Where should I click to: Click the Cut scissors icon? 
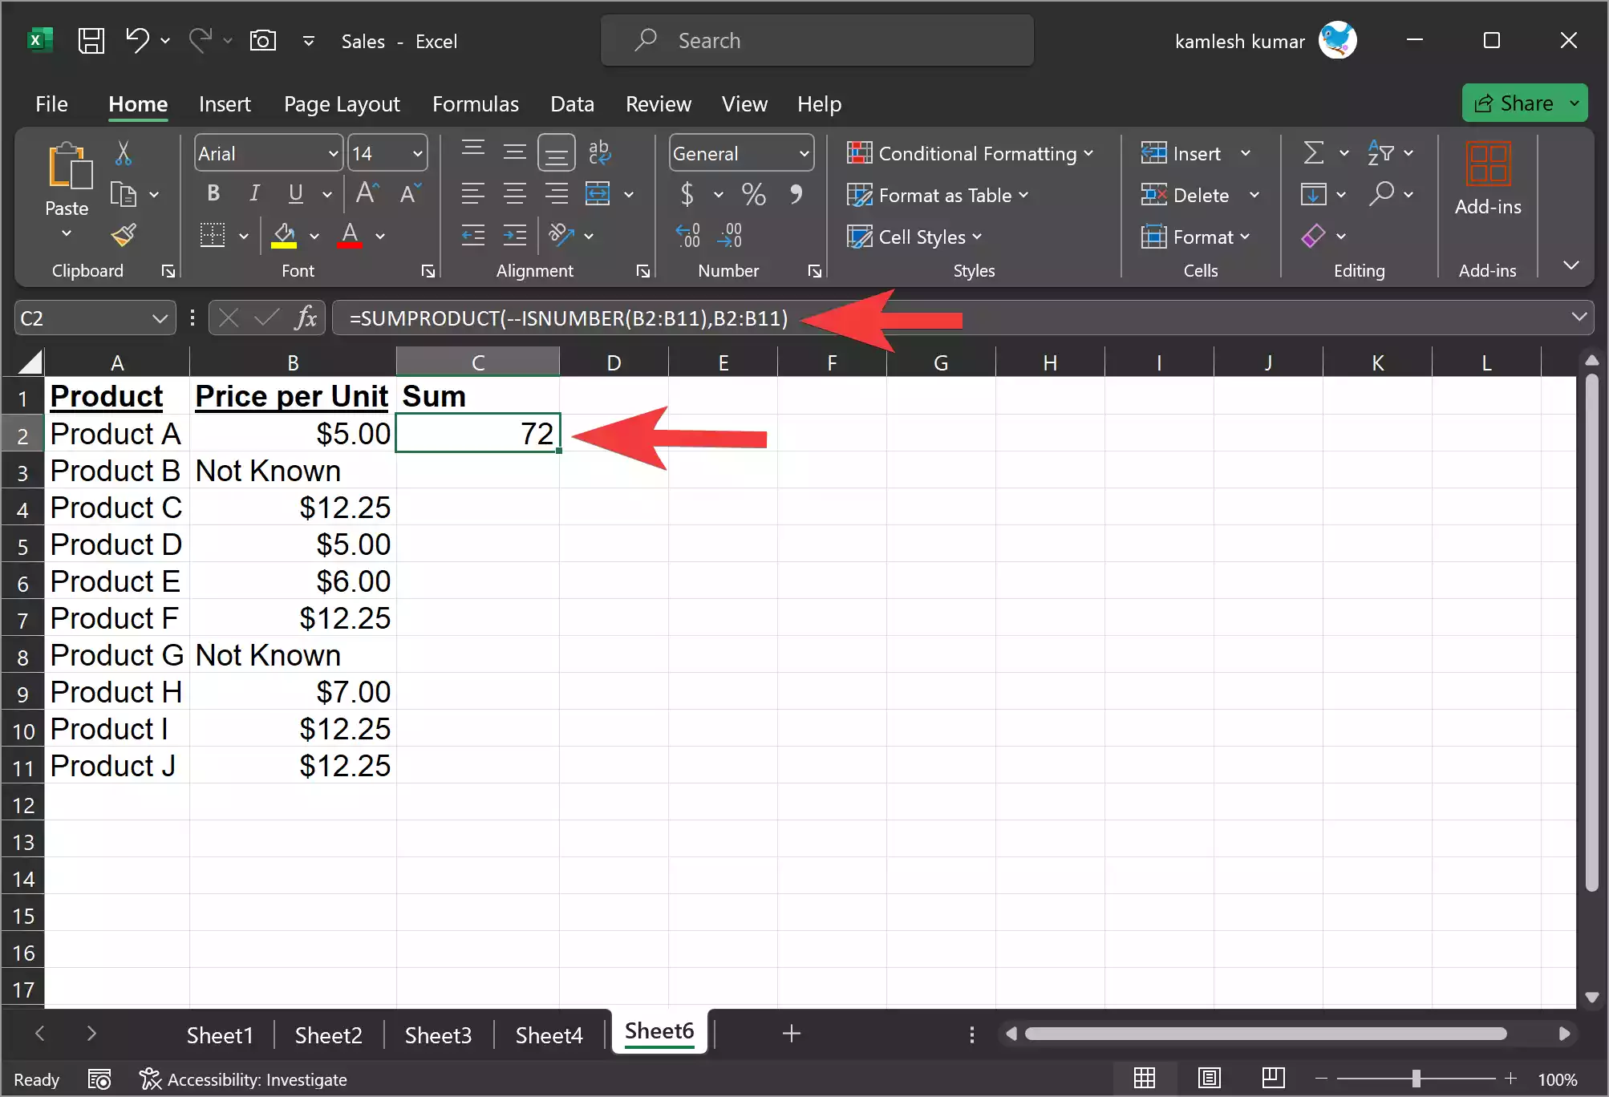(123, 153)
